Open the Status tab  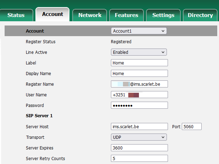[x=16, y=15]
